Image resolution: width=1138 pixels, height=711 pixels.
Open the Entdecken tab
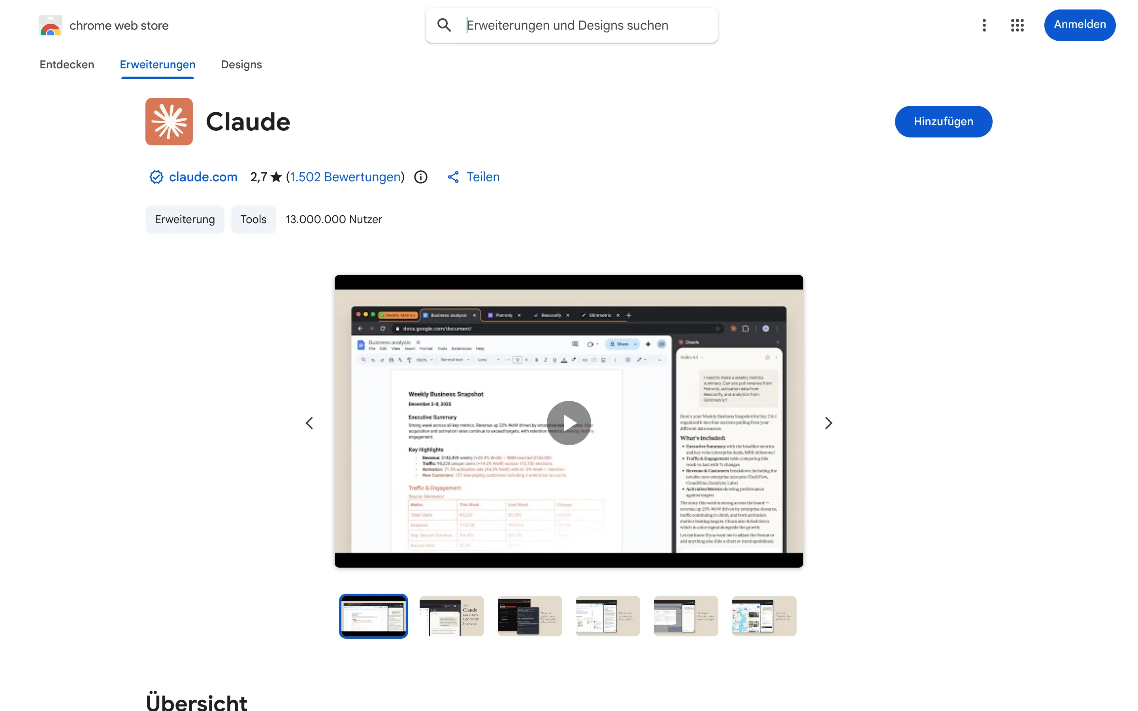click(67, 64)
